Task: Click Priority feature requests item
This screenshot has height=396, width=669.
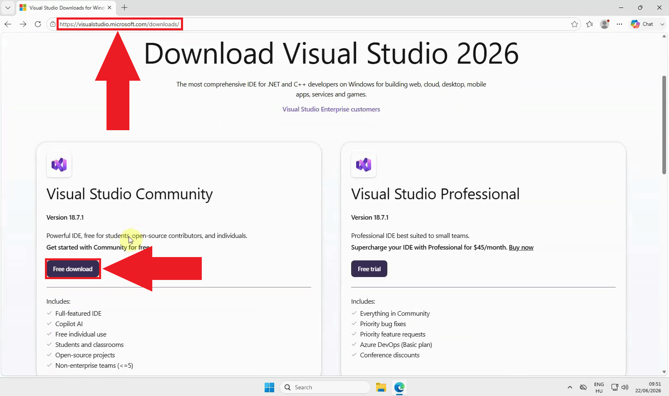Action: point(393,334)
